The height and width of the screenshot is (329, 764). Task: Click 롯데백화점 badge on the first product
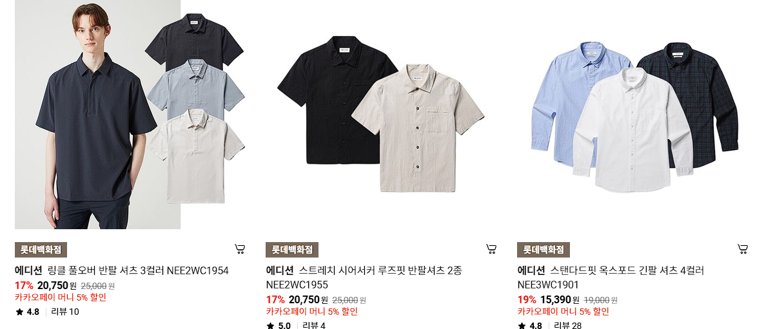coord(41,250)
